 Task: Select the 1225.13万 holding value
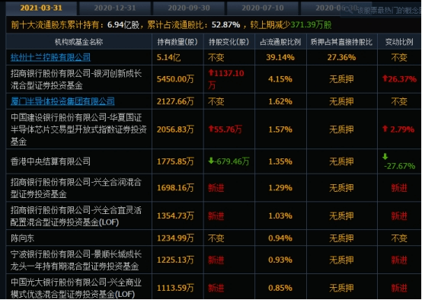point(175,260)
